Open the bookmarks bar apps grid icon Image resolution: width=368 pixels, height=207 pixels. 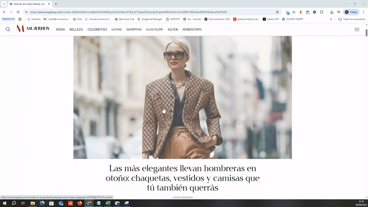pos(20,19)
